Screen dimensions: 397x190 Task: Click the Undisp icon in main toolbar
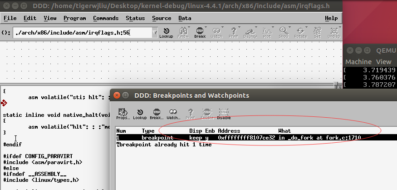point(334,33)
